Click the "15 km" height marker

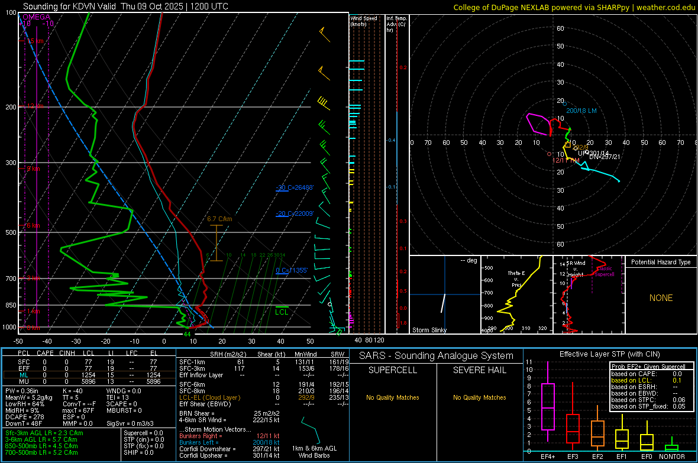(x=35, y=41)
